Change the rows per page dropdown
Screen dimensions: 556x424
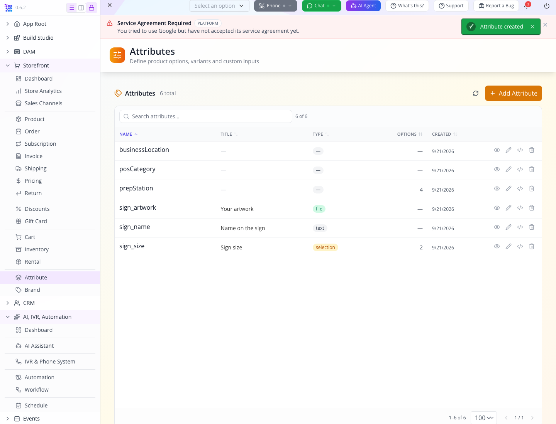pyautogui.click(x=484, y=418)
